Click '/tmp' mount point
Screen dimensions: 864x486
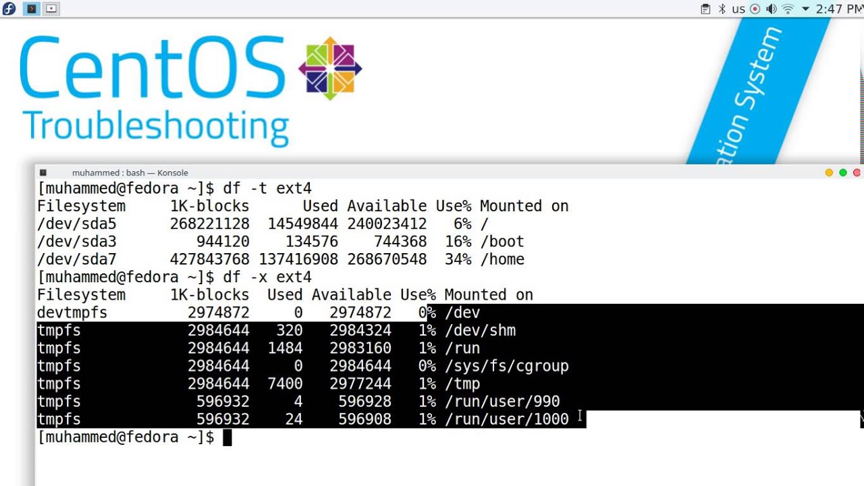click(x=462, y=384)
